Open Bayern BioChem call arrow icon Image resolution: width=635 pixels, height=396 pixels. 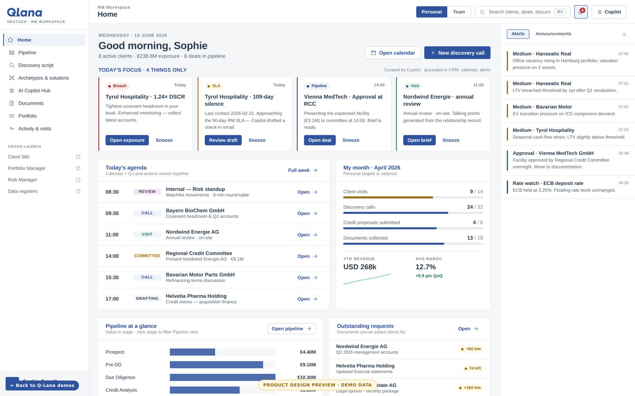click(316, 213)
